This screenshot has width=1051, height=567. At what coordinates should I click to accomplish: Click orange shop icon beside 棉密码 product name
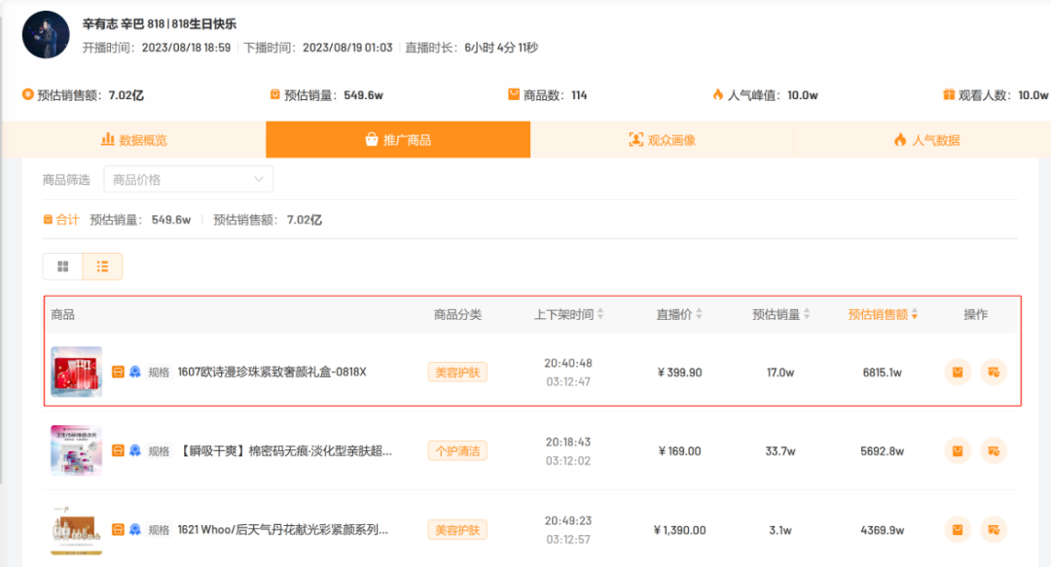click(118, 450)
